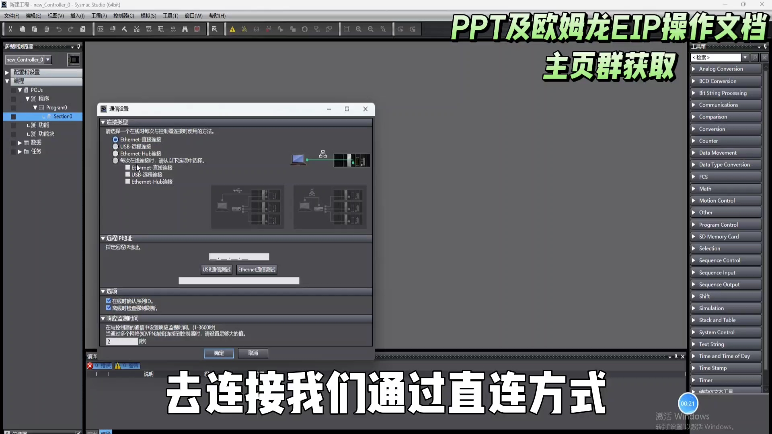772x434 pixels.
Task: Collapse the 编程 tree section
Action: click(7, 81)
